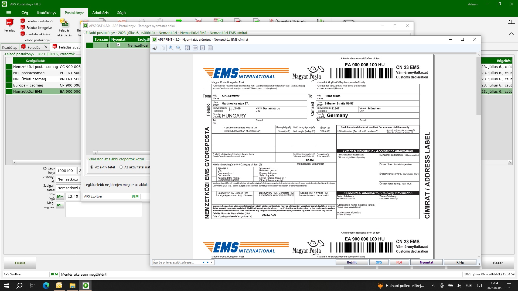Click Kilép to exit preview
This screenshot has width=518, height=291.
460,262
